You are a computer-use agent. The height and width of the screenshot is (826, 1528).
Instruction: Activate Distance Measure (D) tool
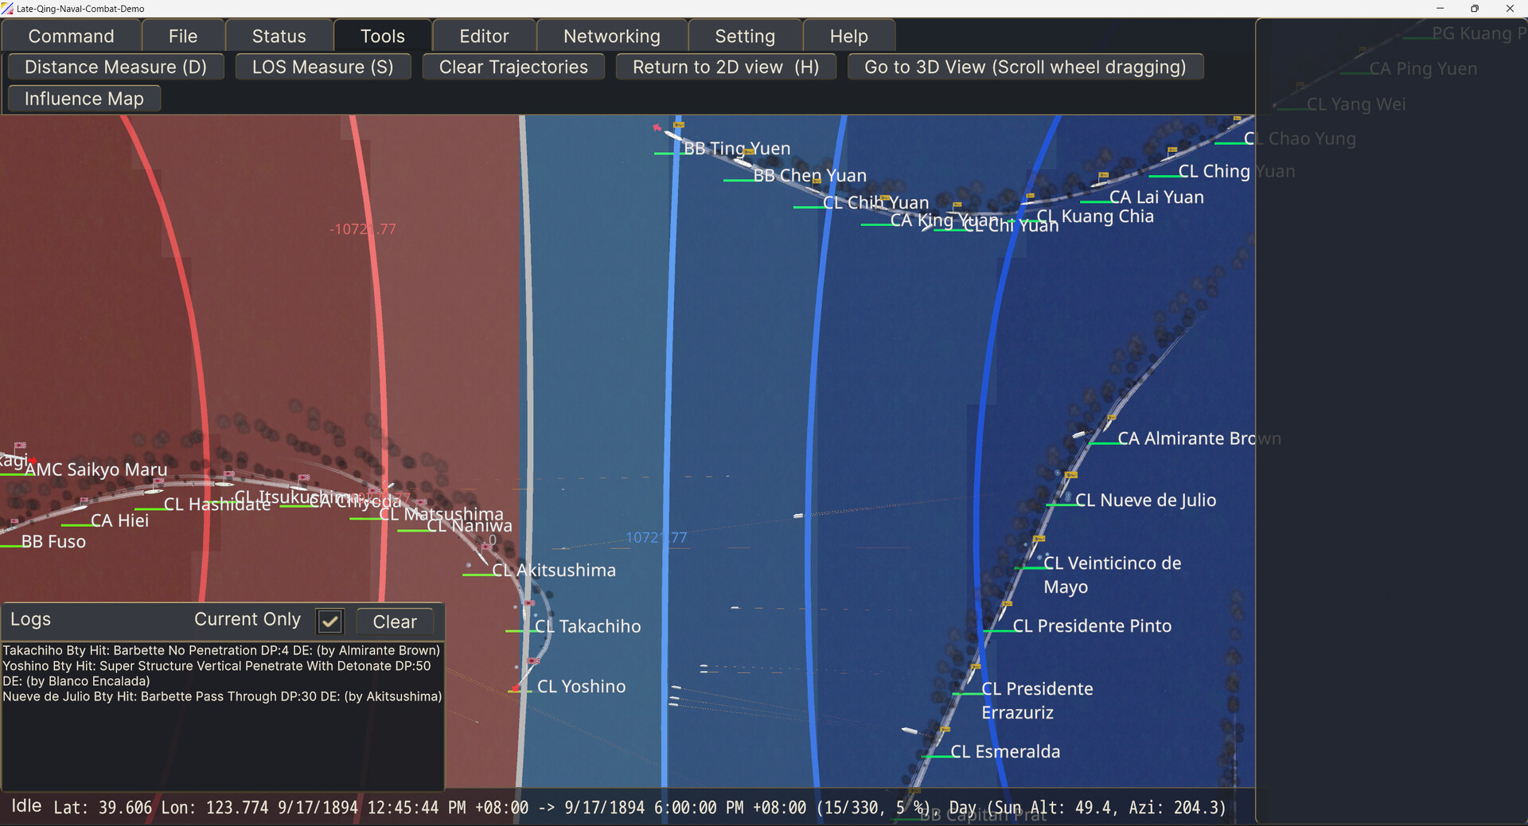click(x=115, y=67)
